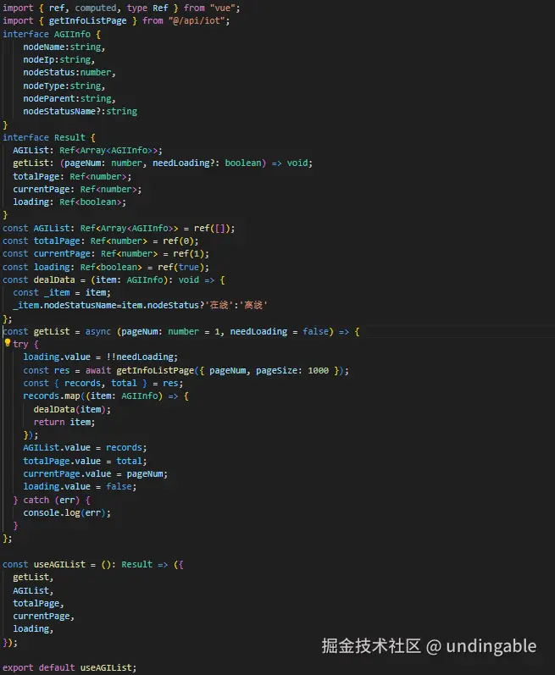
Task: Place cursor on console.log(err) statement
Action: (x=67, y=512)
